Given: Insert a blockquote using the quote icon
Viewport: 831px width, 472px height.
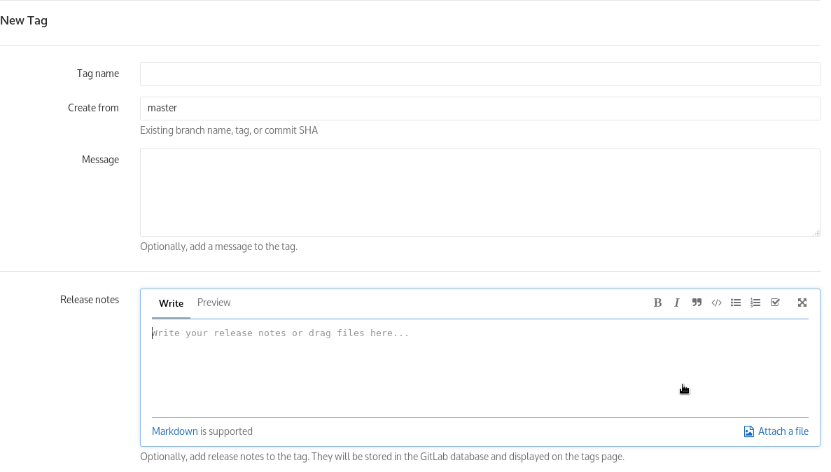Looking at the screenshot, I should click(697, 302).
